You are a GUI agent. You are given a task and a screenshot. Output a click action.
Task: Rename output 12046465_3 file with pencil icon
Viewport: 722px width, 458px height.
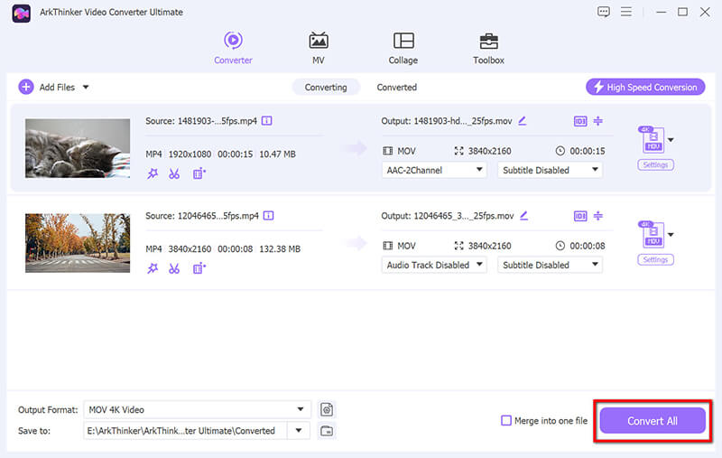coord(524,216)
